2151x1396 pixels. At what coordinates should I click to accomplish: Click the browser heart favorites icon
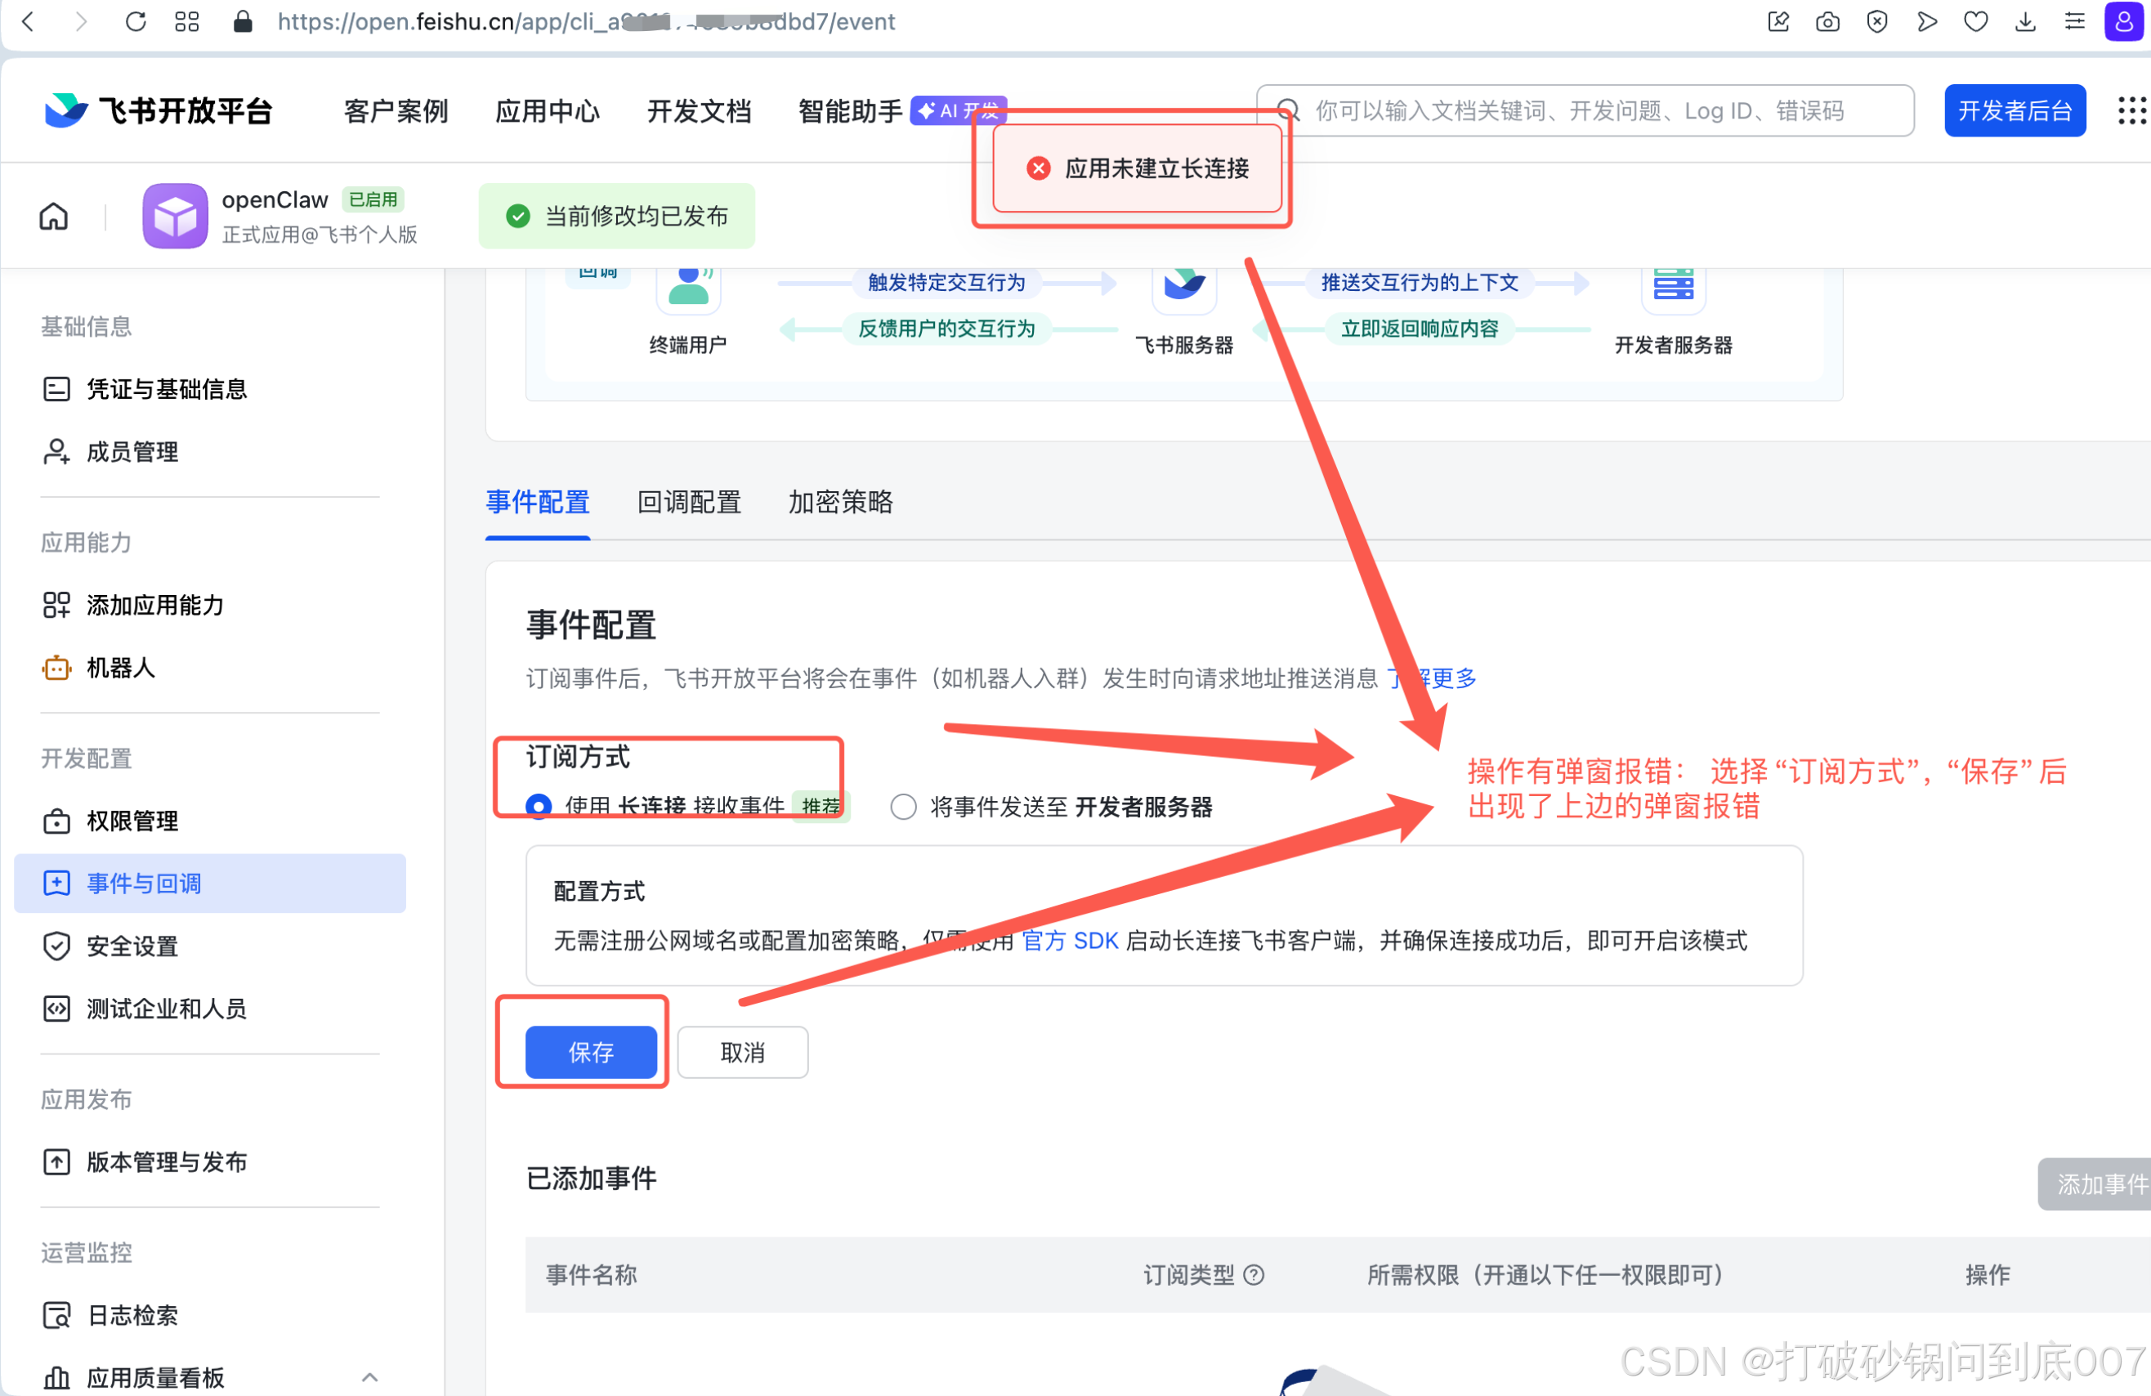(x=1975, y=20)
